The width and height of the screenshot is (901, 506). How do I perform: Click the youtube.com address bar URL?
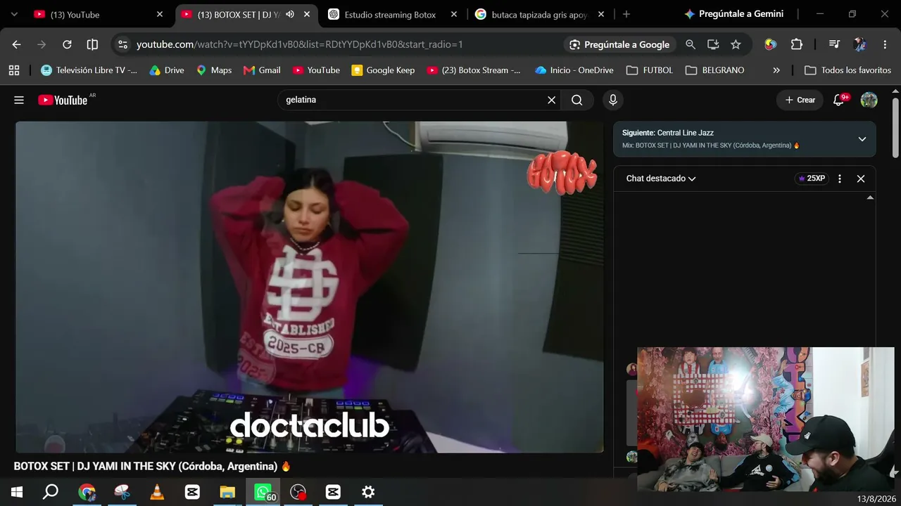coord(300,44)
